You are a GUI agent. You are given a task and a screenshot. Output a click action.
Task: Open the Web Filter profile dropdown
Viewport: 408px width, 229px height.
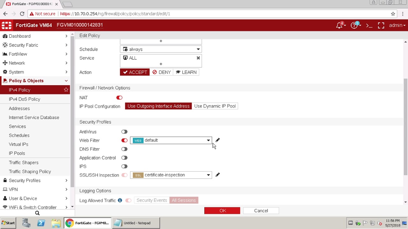[171, 140]
